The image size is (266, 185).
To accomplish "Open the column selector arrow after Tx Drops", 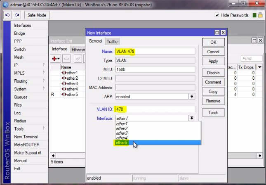I will point(260,67).
